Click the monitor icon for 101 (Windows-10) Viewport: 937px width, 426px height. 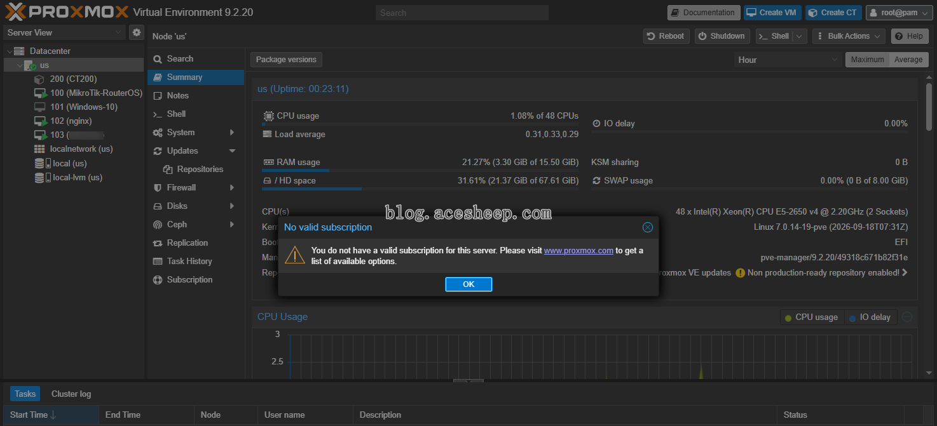click(x=39, y=107)
